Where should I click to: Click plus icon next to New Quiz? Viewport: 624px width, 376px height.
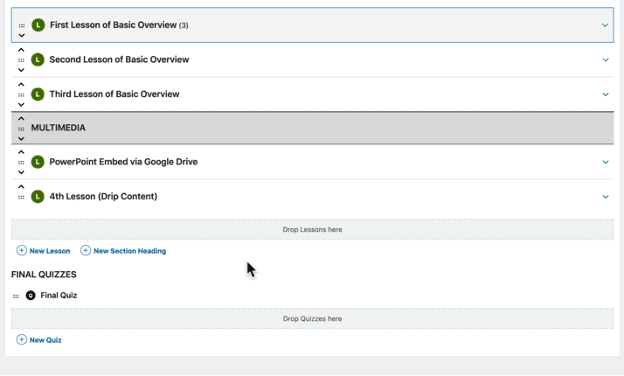coord(22,340)
